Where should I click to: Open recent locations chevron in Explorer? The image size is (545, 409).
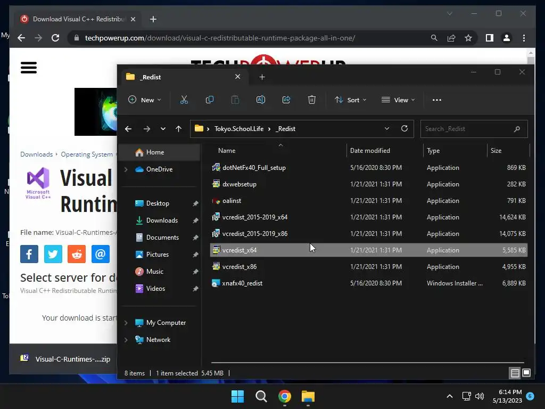coord(163,129)
